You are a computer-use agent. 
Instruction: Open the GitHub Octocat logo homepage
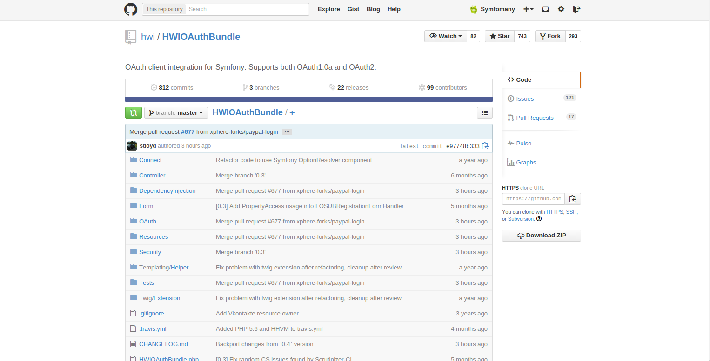[131, 9]
